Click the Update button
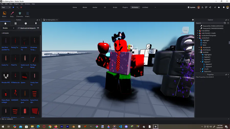 coord(191,7)
